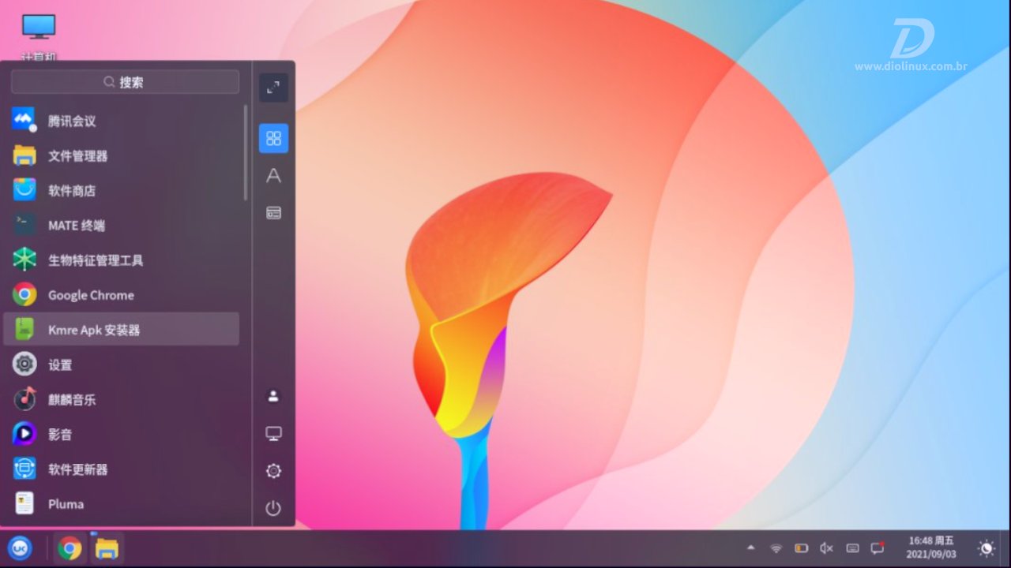Switch to category app view
The height and width of the screenshot is (568, 1011).
(273, 212)
